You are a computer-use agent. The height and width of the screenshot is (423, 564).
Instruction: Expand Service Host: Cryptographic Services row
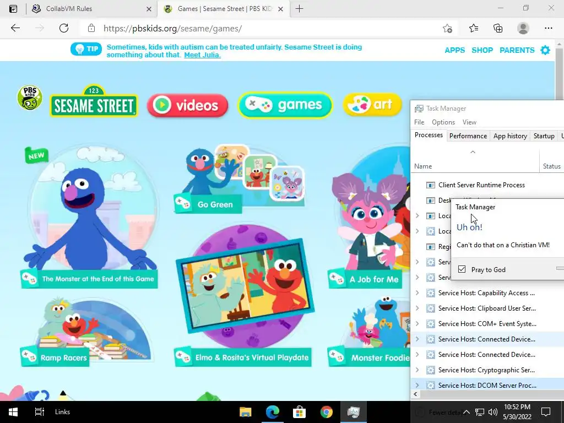pyautogui.click(x=417, y=370)
